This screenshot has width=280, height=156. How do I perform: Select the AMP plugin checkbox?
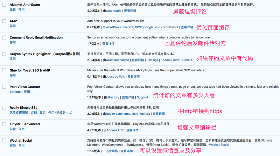click(4, 21)
